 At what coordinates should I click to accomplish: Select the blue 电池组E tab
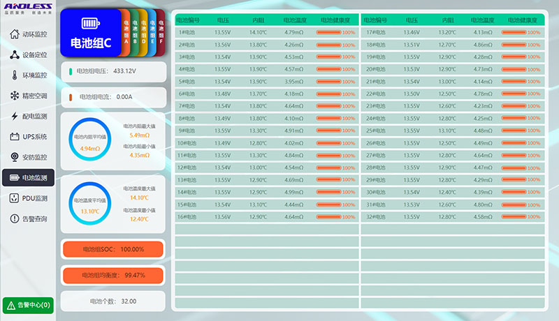(x=152, y=31)
